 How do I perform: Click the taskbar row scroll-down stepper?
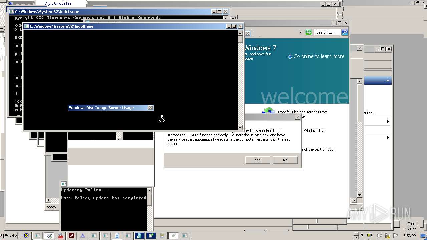(x=356, y=237)
